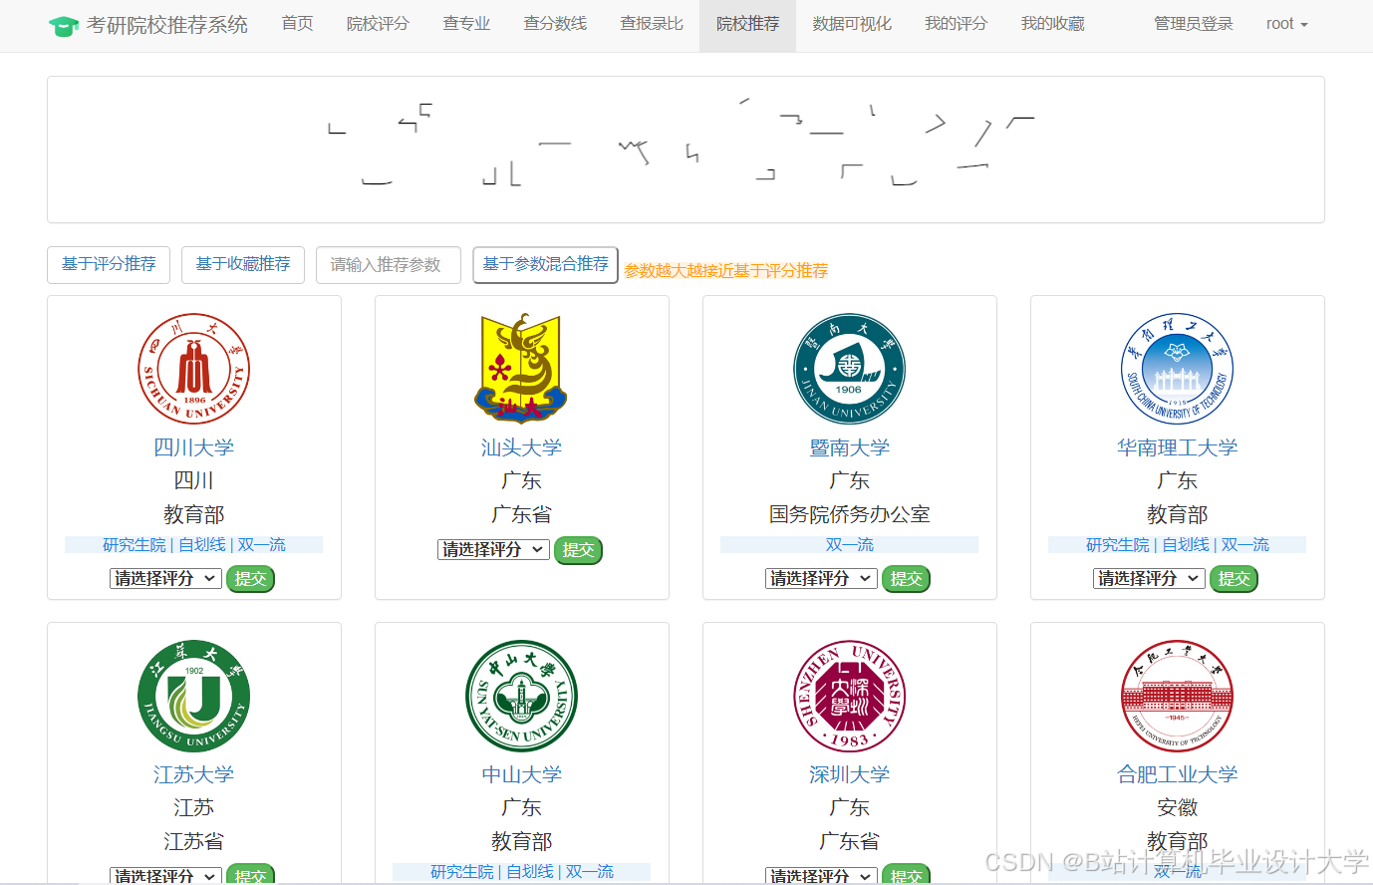Click the 基于收藏推荐 button
Image resolution: width=1373 pixels, height=885 pixels.
(242, 264)
